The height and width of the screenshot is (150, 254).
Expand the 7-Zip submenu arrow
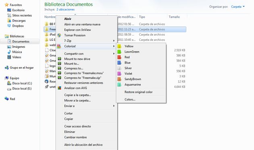click(x=114, y=41)
